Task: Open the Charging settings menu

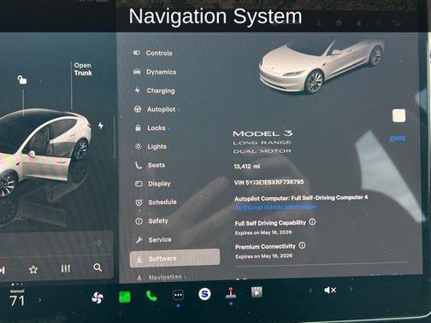Action: tap(155, 91)
